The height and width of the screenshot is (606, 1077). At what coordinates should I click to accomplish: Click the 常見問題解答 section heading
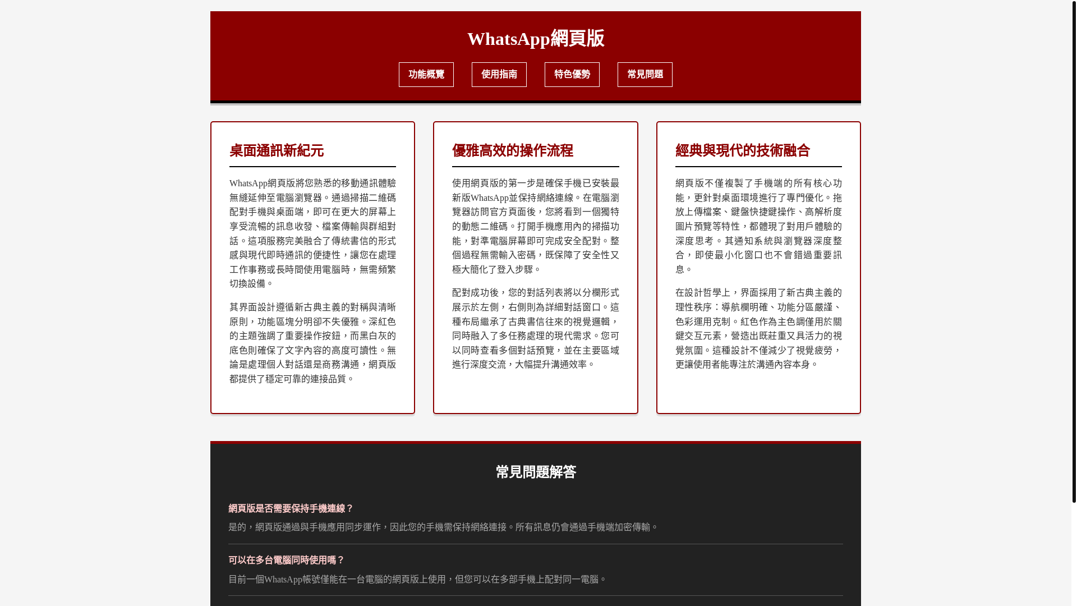click(535, 472)
